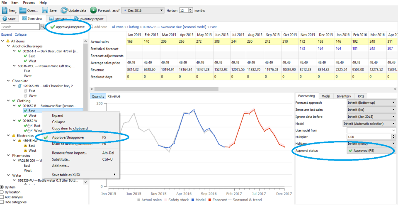Open the as-of date Dec 2016 dropdown

[143, 10]
